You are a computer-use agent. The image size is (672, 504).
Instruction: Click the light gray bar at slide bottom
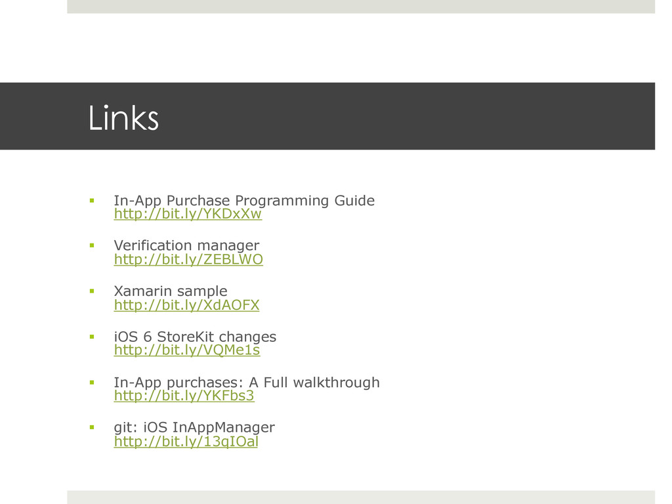(361, 497)
